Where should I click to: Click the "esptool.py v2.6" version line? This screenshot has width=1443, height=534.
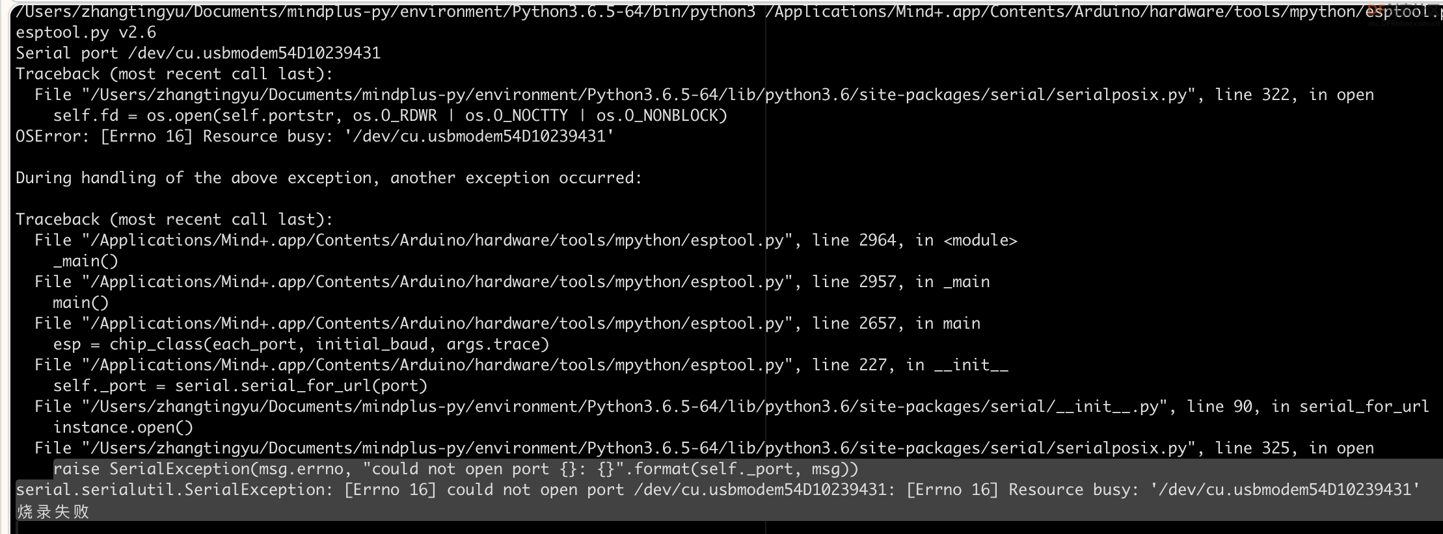click(86, 32)
